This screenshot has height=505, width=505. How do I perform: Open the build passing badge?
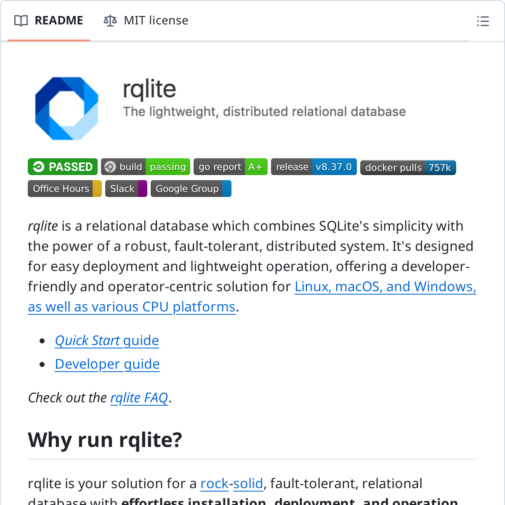146,167
